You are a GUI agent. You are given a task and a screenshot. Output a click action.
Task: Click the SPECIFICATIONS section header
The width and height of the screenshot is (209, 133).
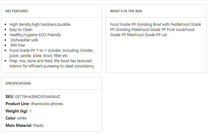18,83
